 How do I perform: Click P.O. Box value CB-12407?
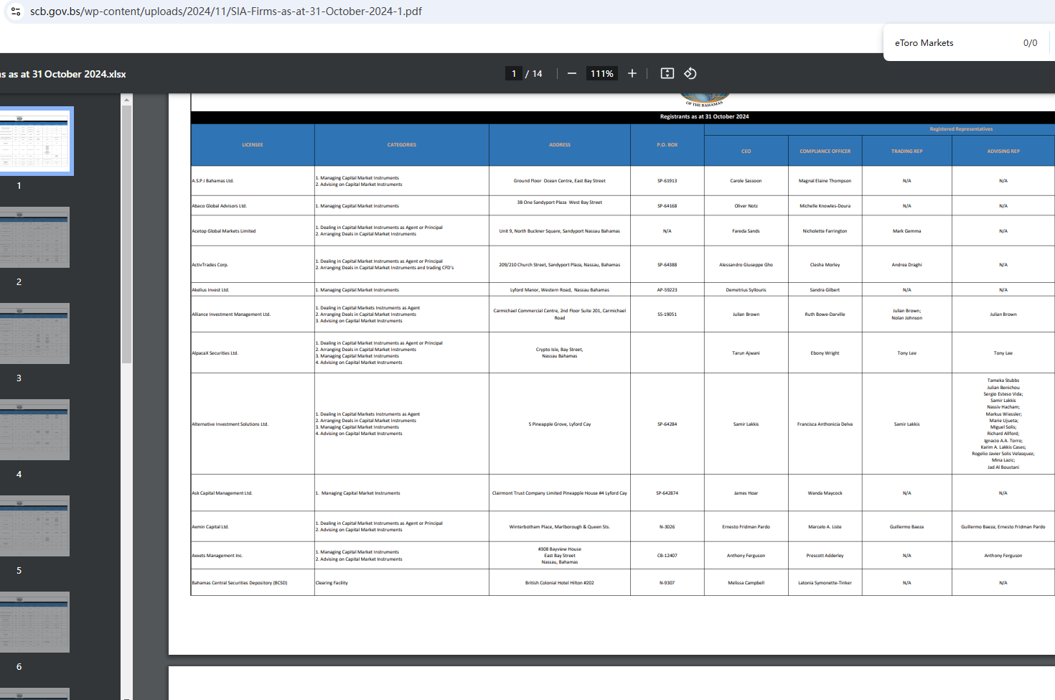pos(667,556)
